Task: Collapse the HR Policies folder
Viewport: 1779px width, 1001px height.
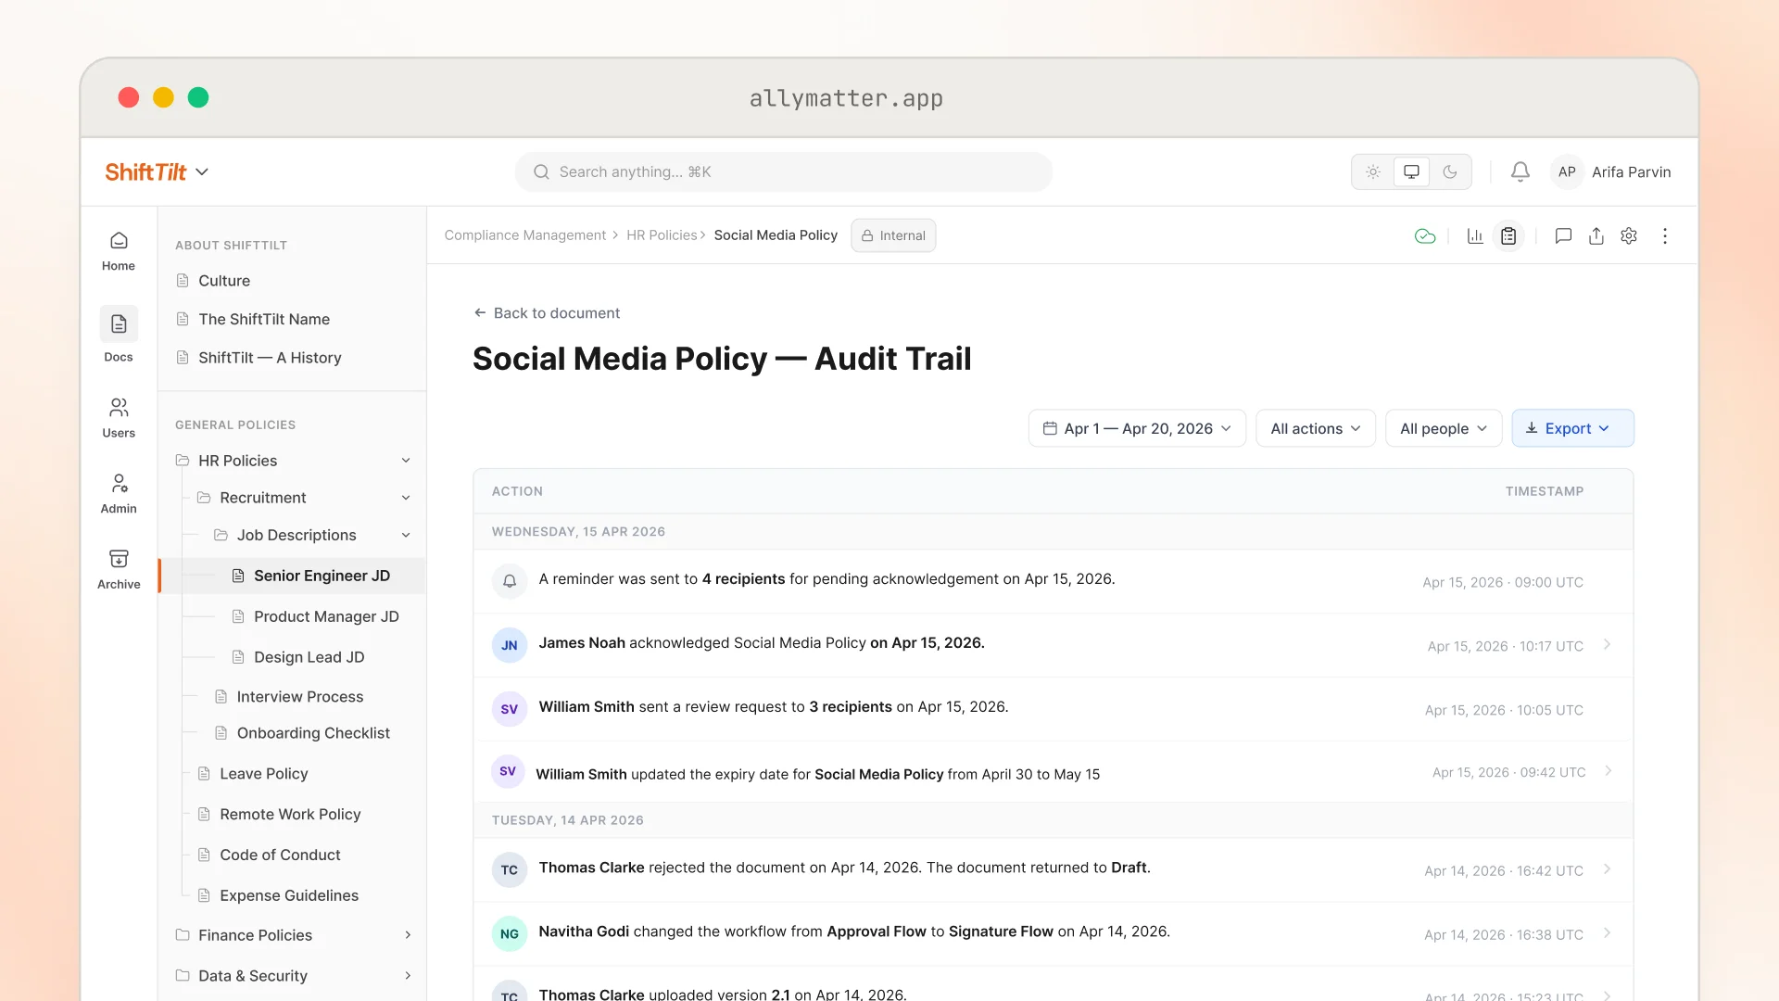Action: [x=406, y=461]
